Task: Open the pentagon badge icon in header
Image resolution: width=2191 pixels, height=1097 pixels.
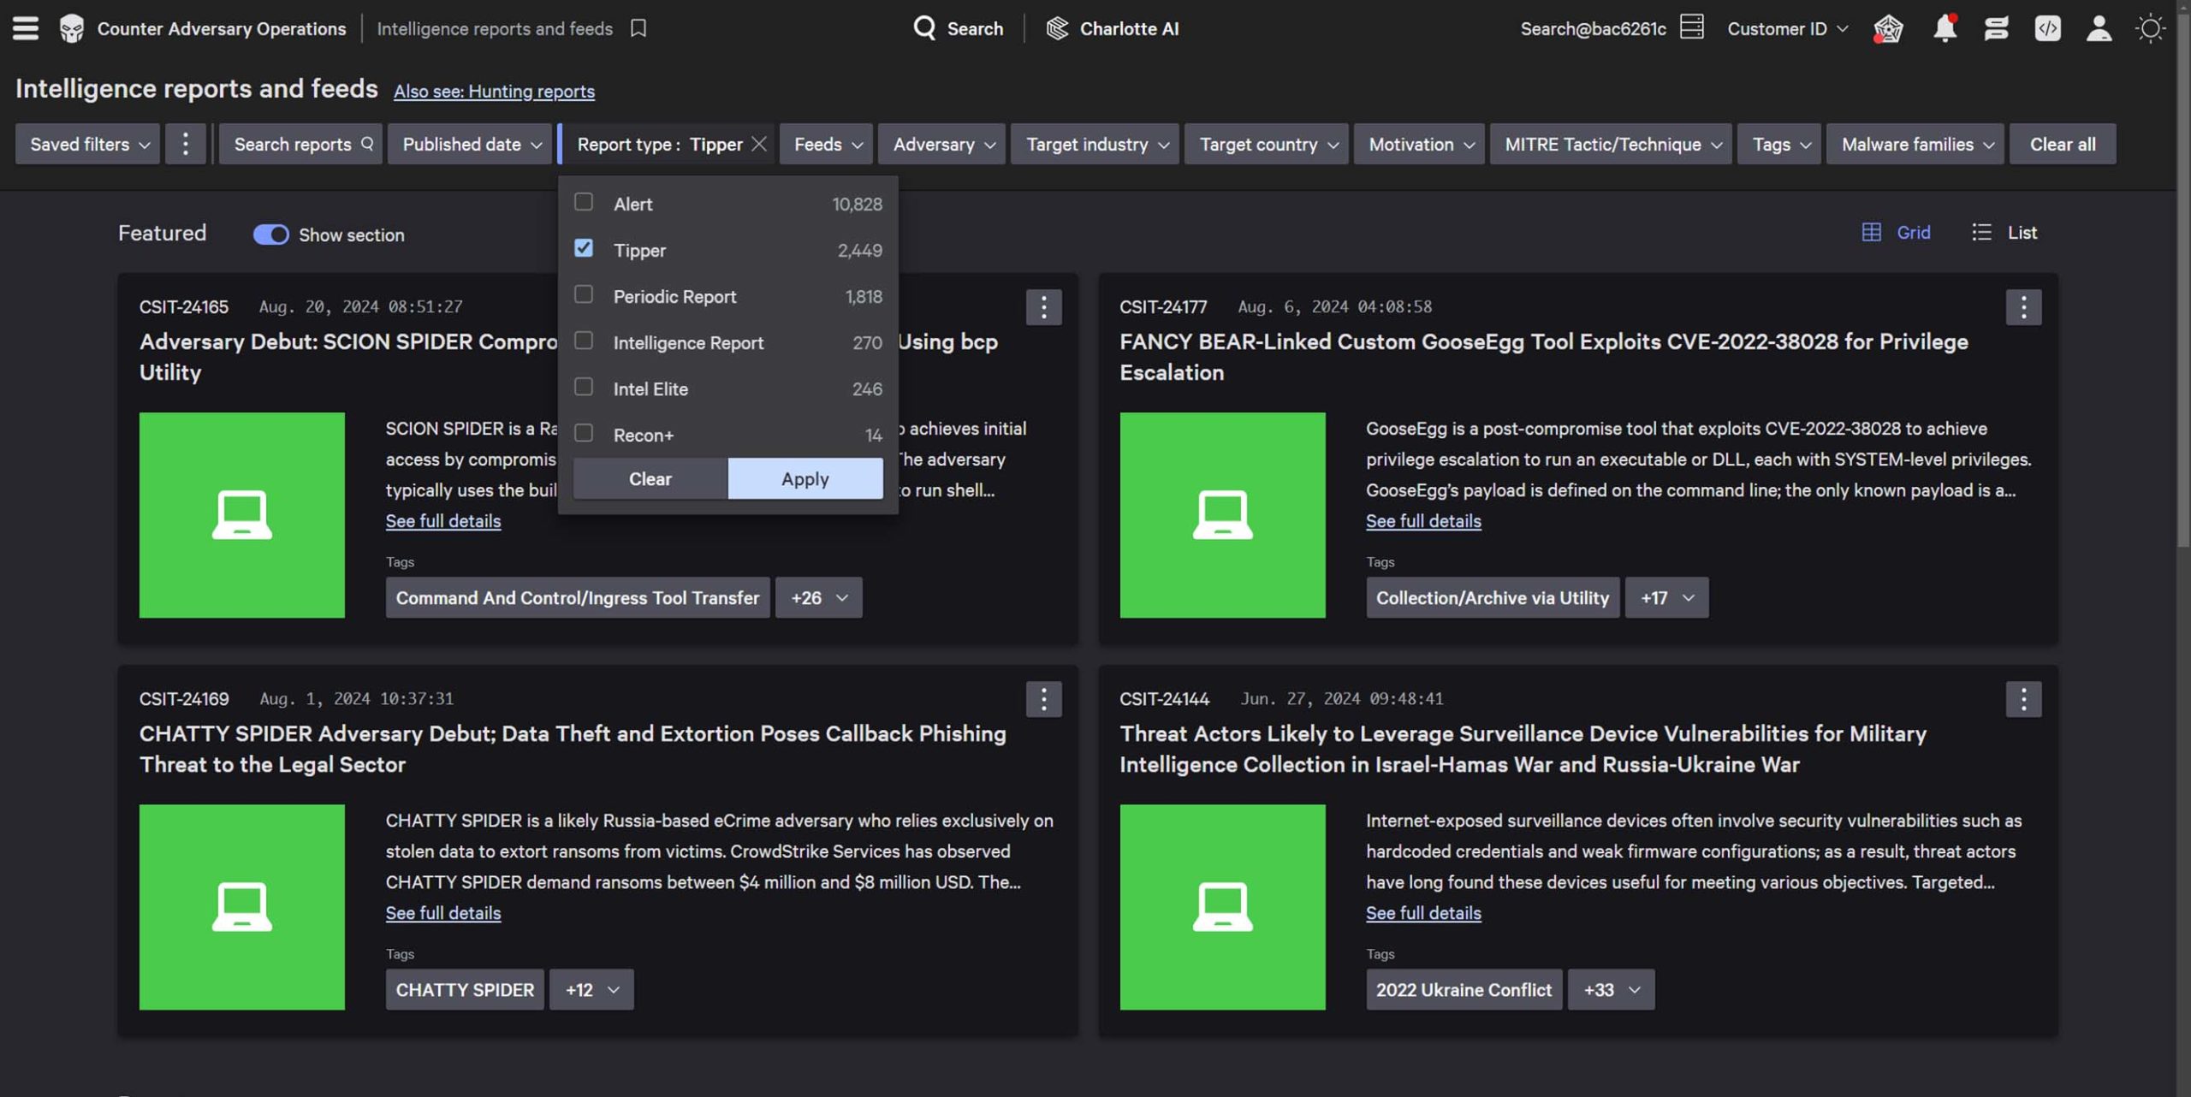Action: tap(1888, 28)
